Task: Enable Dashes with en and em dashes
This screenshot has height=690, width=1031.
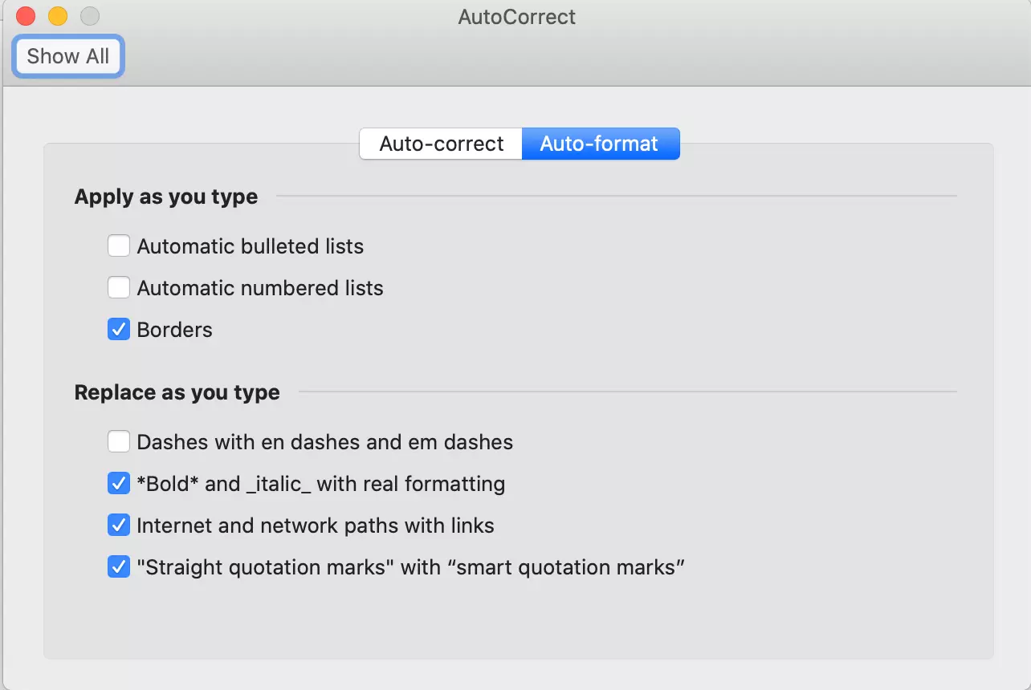Action: pyautogui.click(x=119, y=441)
